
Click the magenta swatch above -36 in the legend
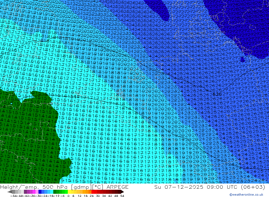click(x=34, y=192)
